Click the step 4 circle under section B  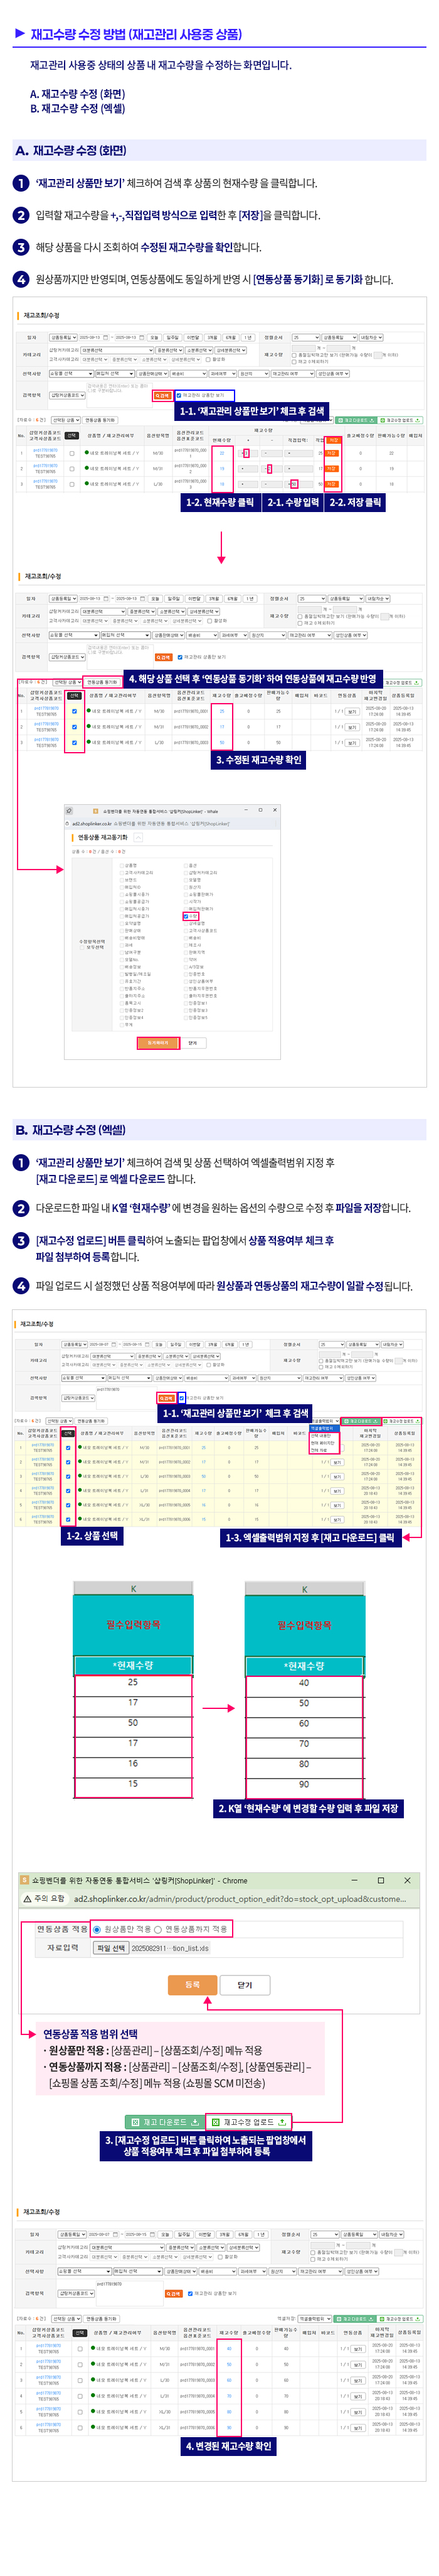pos(21,1285)
